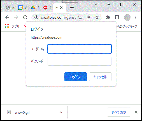Close the downloads bar
This screenshot has height=121, width=142.
click(136, 112)
